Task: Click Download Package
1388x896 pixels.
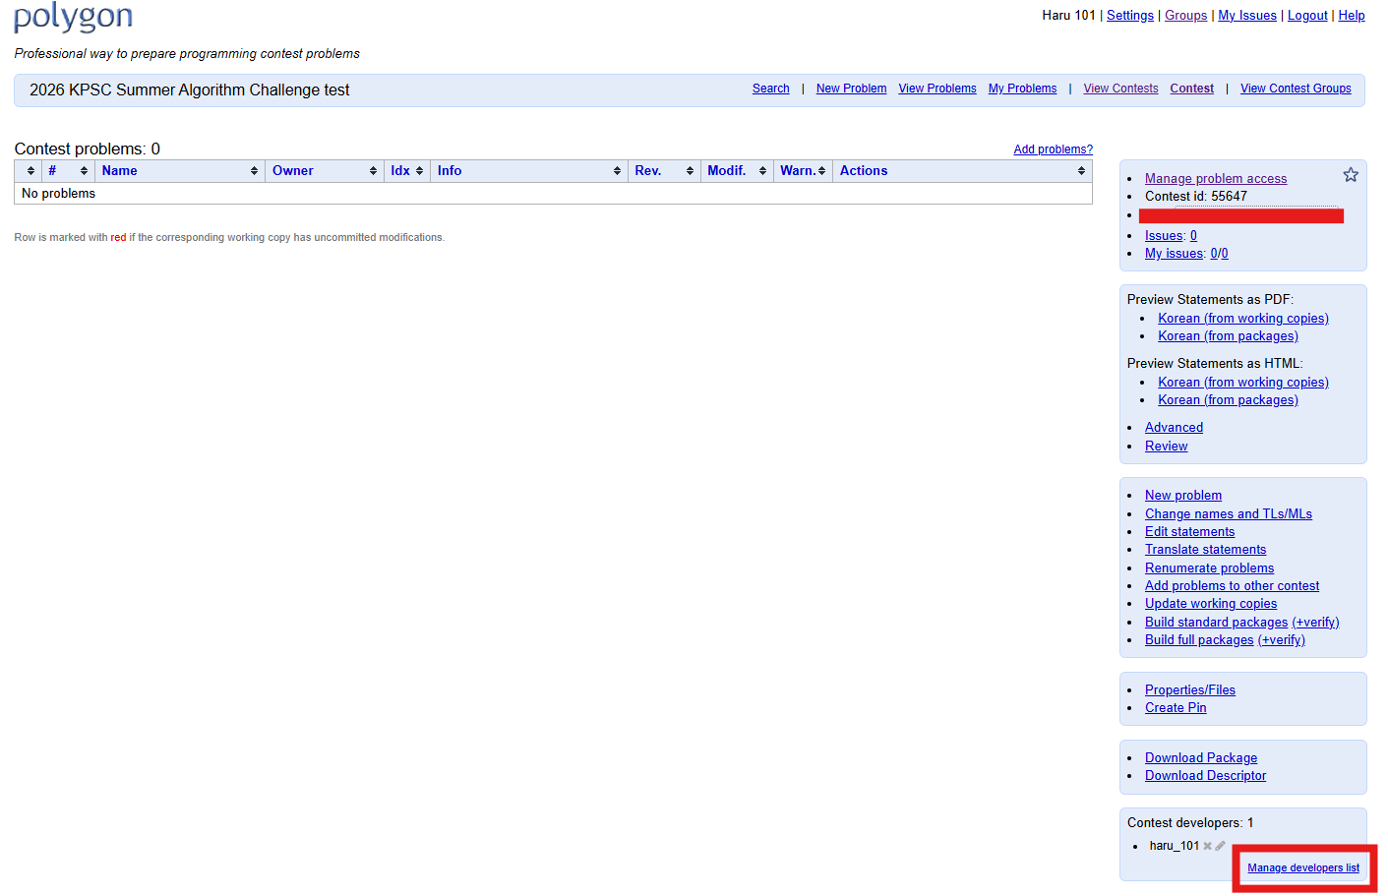Action: [x=1201, y=758]
